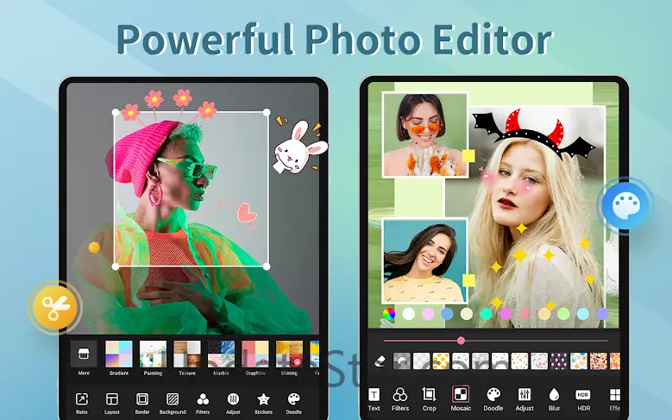Click the top-right crop handle
The width and height of the screenshot is (672, 420).
267,112
